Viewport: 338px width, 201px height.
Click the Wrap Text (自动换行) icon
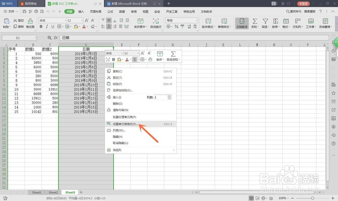(x=155, y=21)
